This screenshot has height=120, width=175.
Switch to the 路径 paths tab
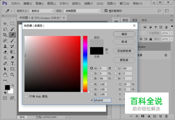coord(144,20)
